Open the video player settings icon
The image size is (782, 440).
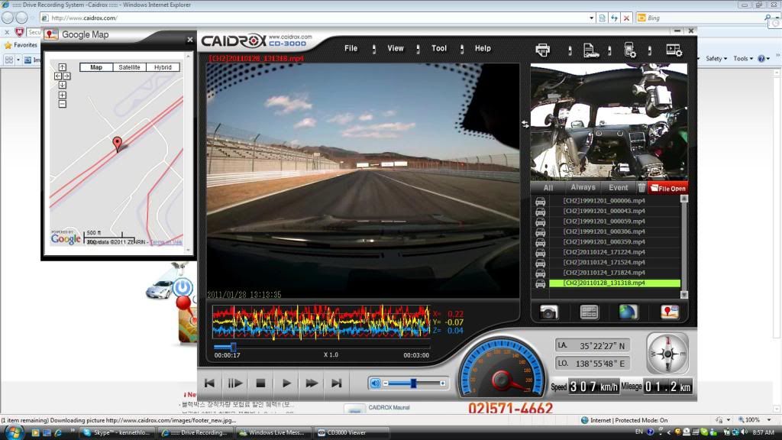point(674,50)
